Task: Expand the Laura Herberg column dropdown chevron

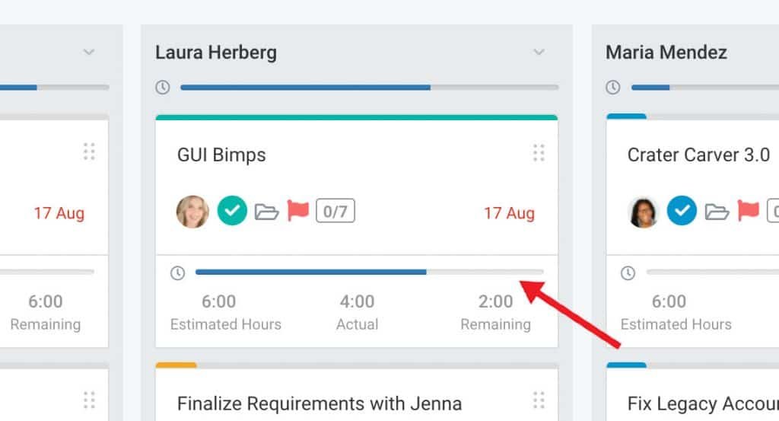Action: [539, 53]
